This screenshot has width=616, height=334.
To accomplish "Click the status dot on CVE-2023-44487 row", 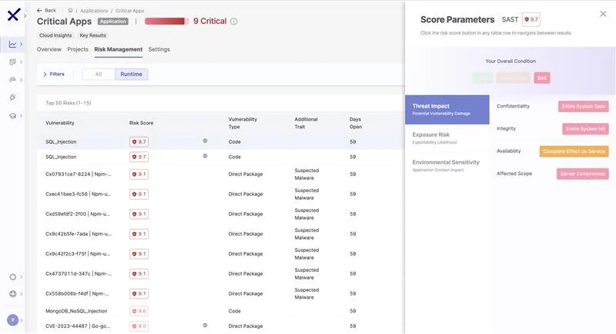I will tap(205, 326).
